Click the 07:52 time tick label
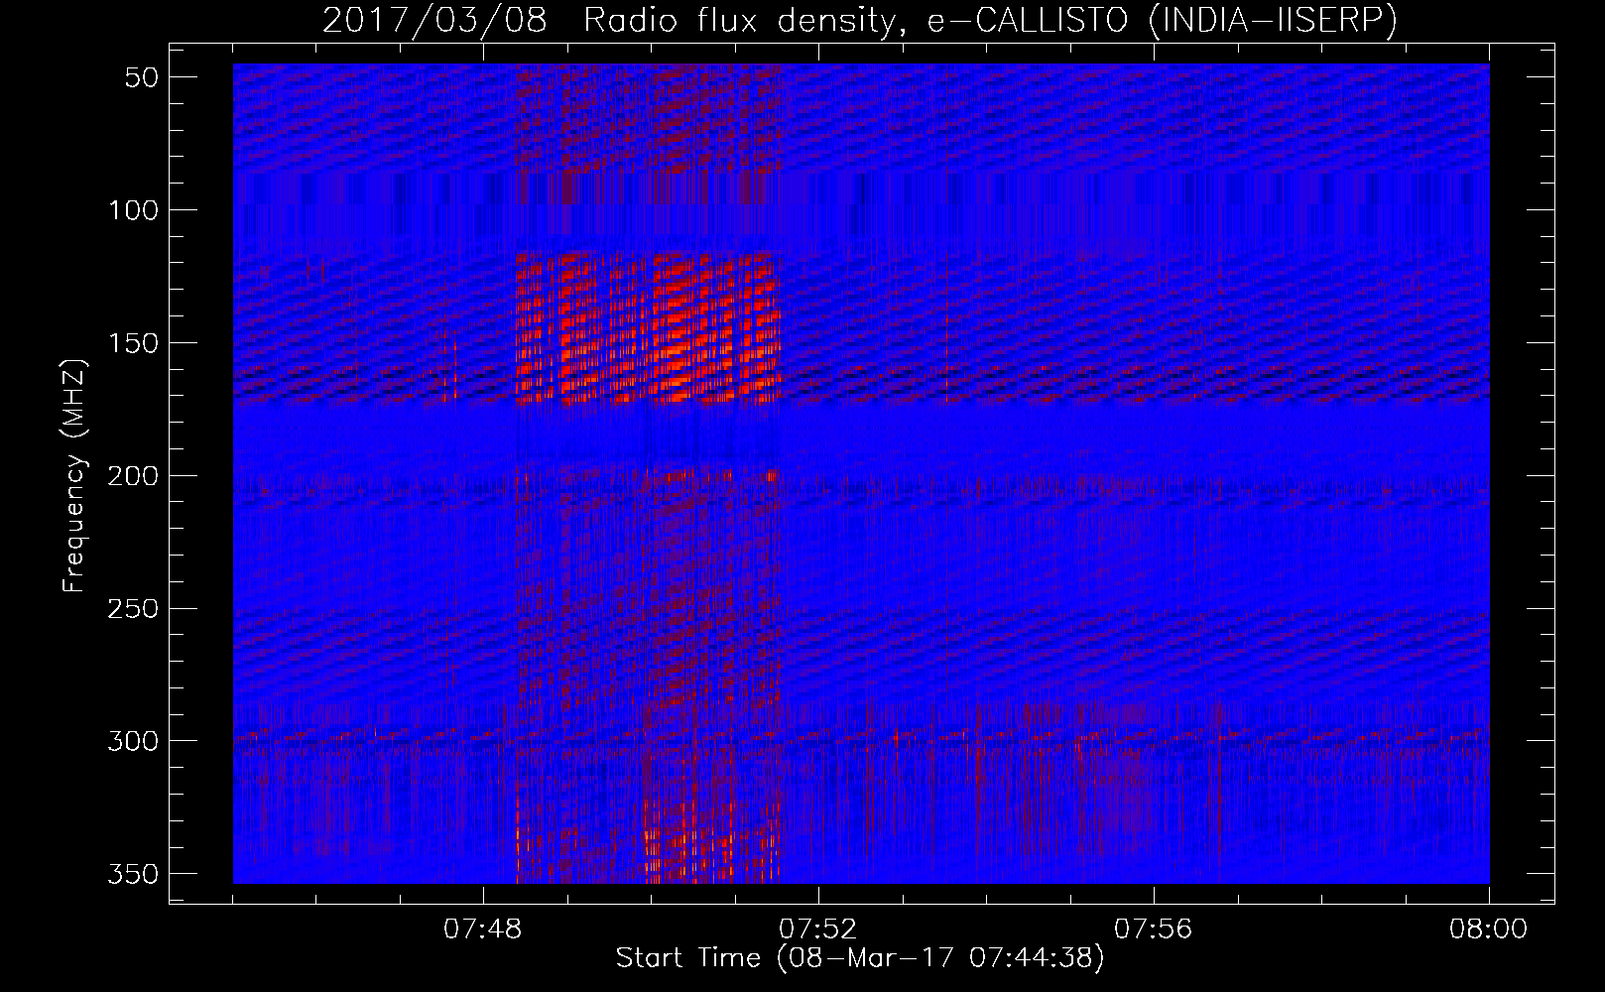1605x992 pixels. 818,930
